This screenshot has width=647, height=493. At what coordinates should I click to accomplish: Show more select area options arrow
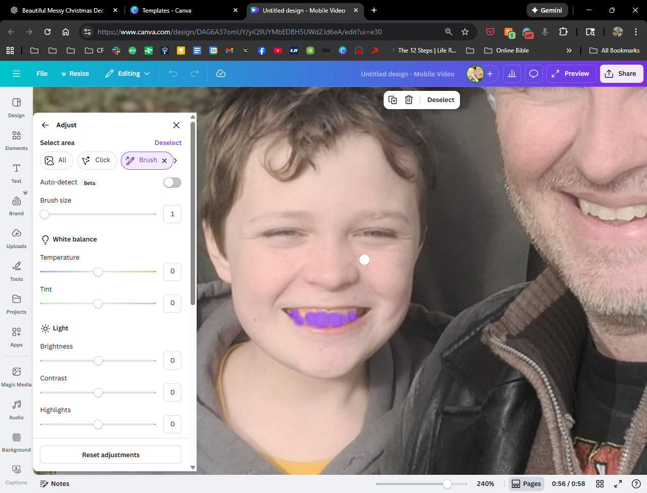(x=176, y=161)
